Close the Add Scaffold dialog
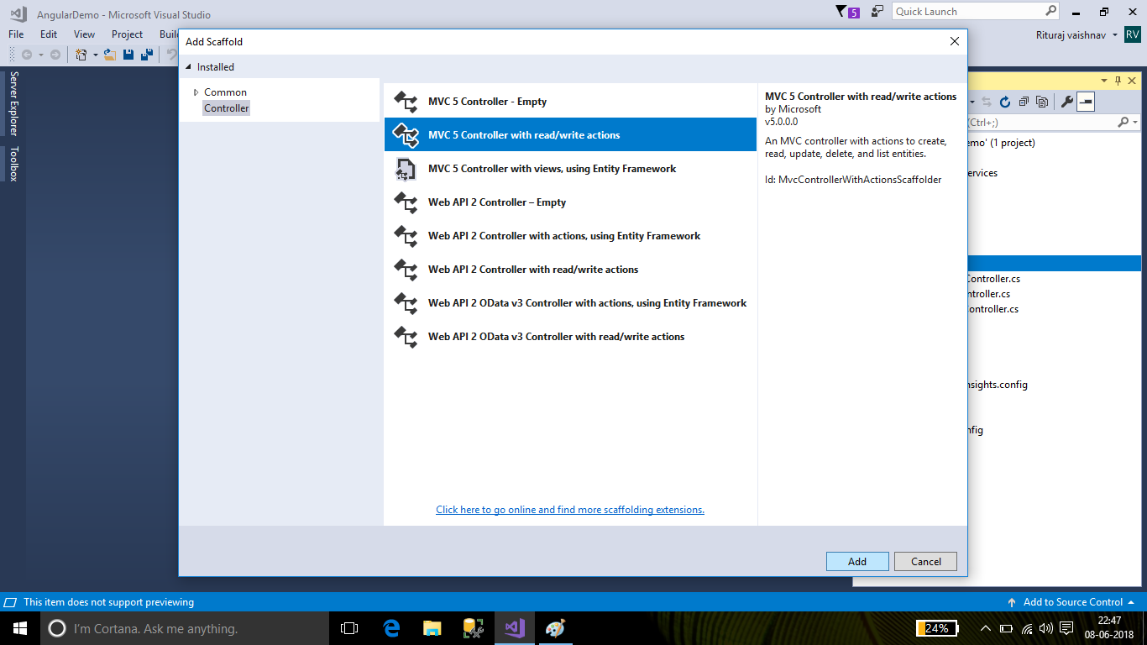Viewport: 1147px width, 645px height. [954, 41]
